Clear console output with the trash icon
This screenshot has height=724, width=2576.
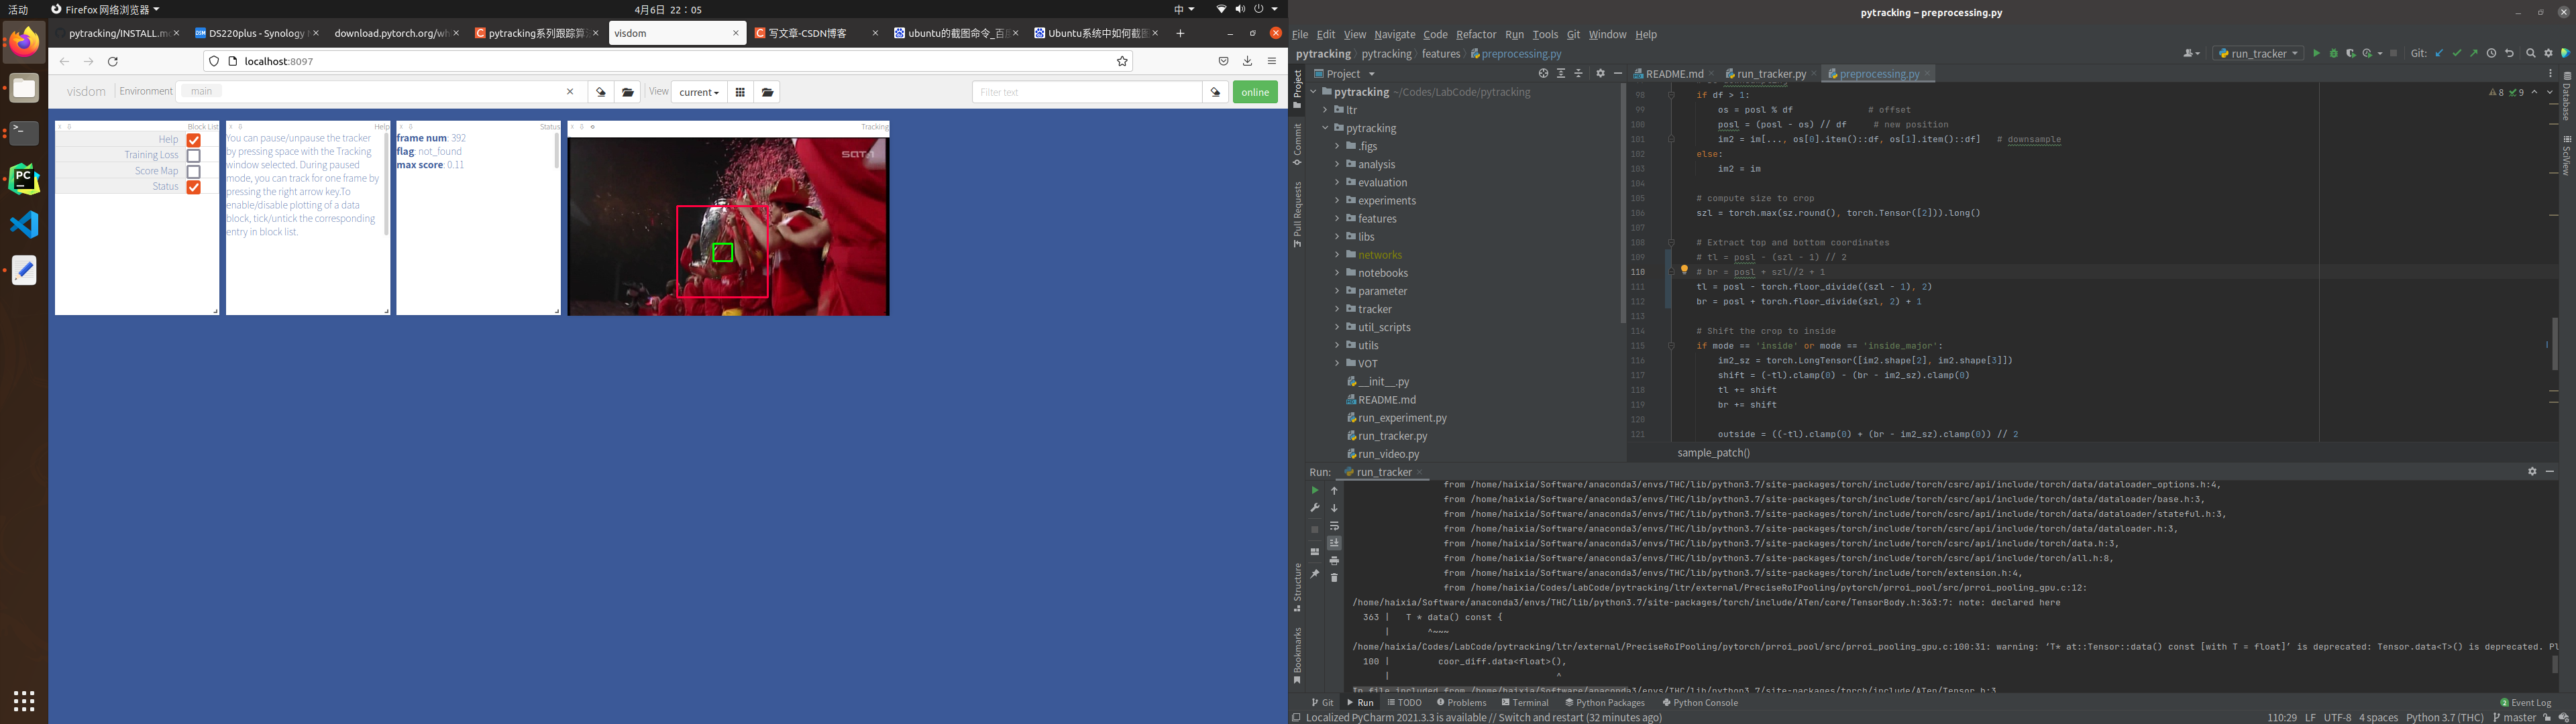(1334, 577)
